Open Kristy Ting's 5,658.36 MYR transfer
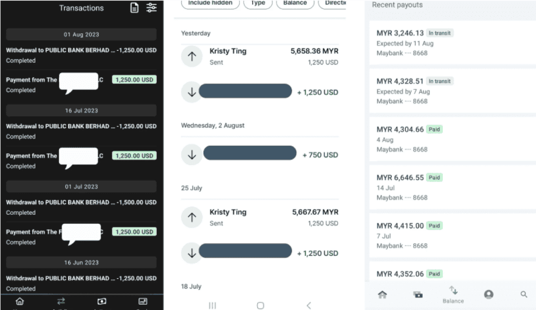The width and height of the screenshot is (536, 310). [x=260, y=56]
